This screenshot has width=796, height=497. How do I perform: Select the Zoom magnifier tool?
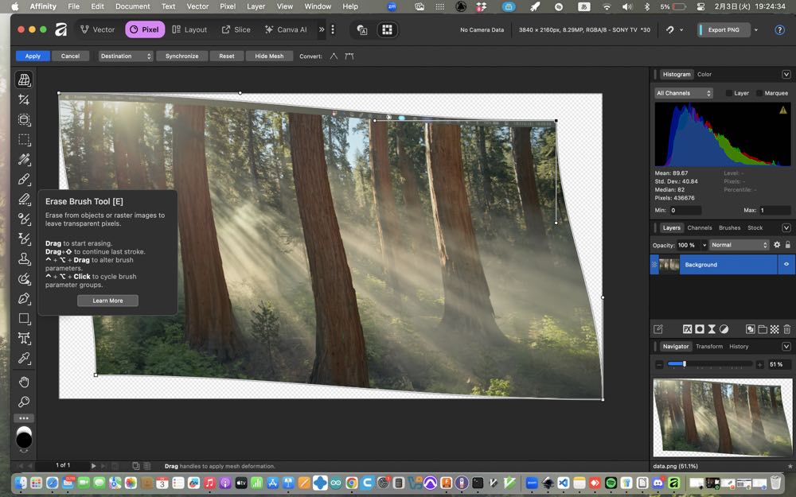pos(24,402)
